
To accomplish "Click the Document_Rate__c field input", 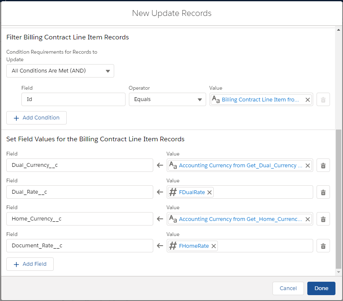I will click(x=80, y=246).
